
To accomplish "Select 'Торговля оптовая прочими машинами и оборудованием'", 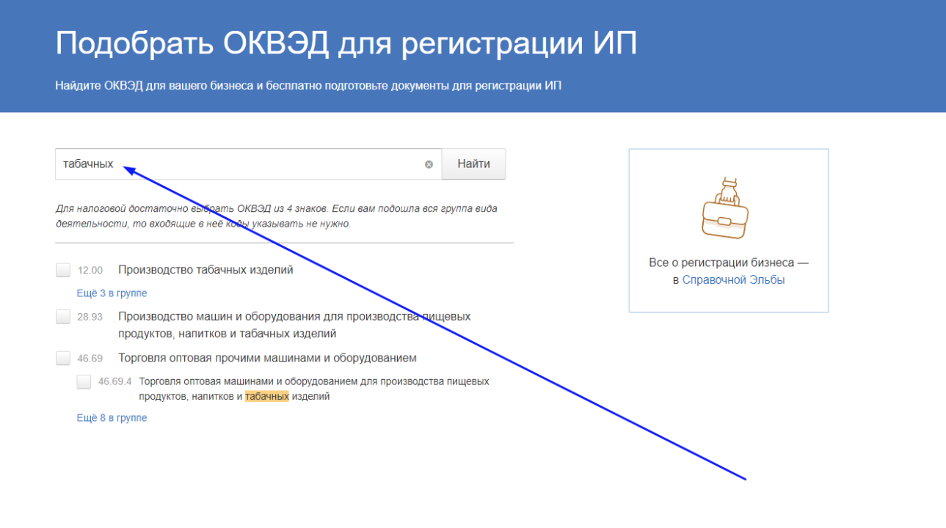I will coord(267,359).
